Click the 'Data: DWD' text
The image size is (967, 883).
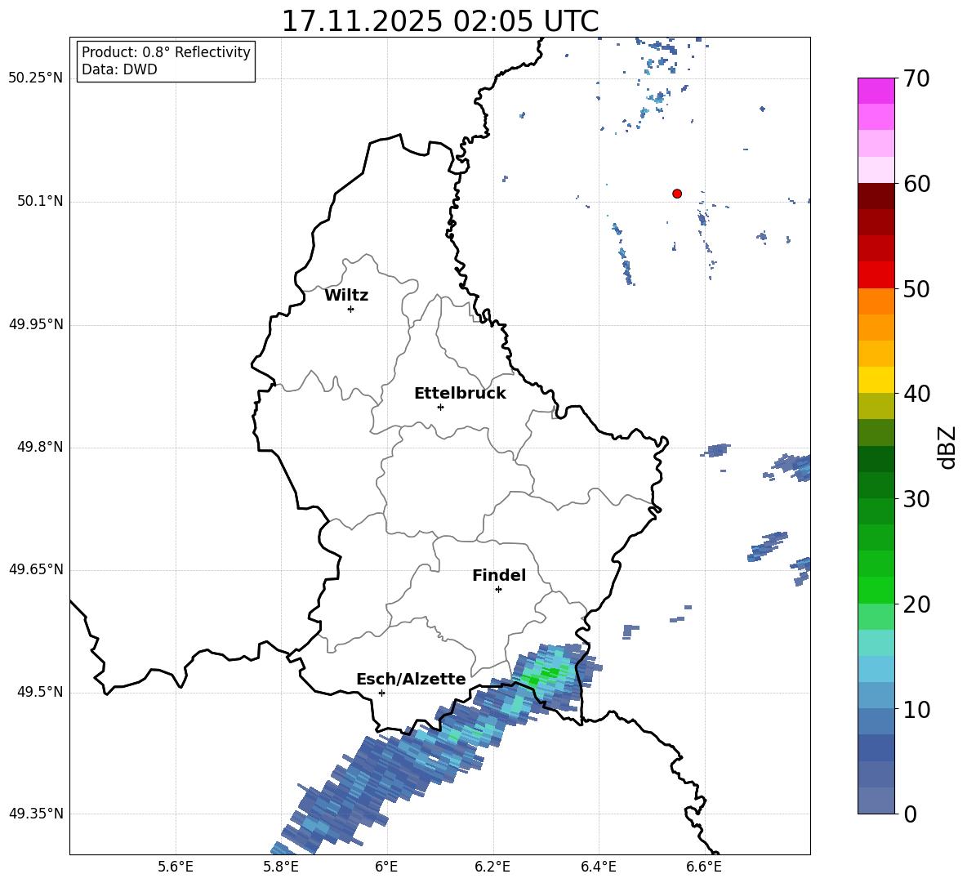click(119, 69)
